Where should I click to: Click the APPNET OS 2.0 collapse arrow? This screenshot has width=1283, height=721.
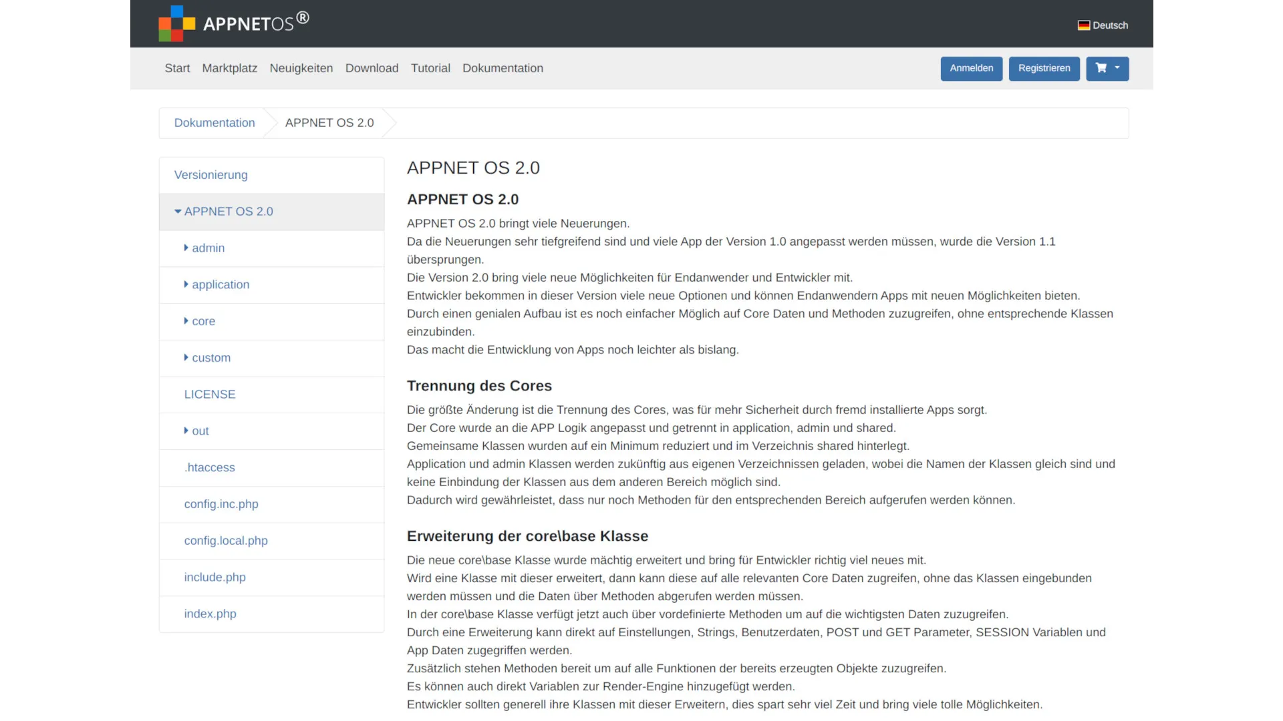point(177,211)
